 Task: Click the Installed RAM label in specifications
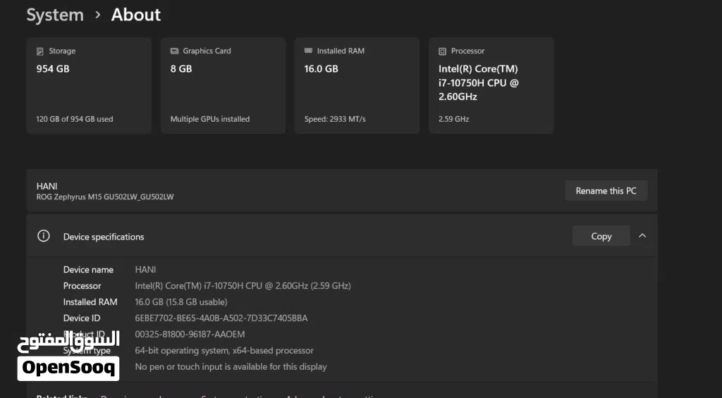90,301
